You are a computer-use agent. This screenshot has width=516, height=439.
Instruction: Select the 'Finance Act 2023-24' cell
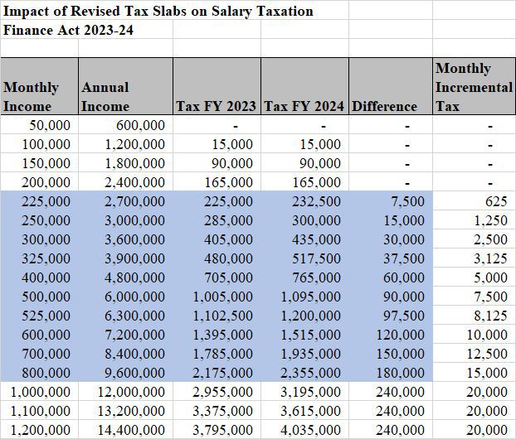(x=86, y=29)
